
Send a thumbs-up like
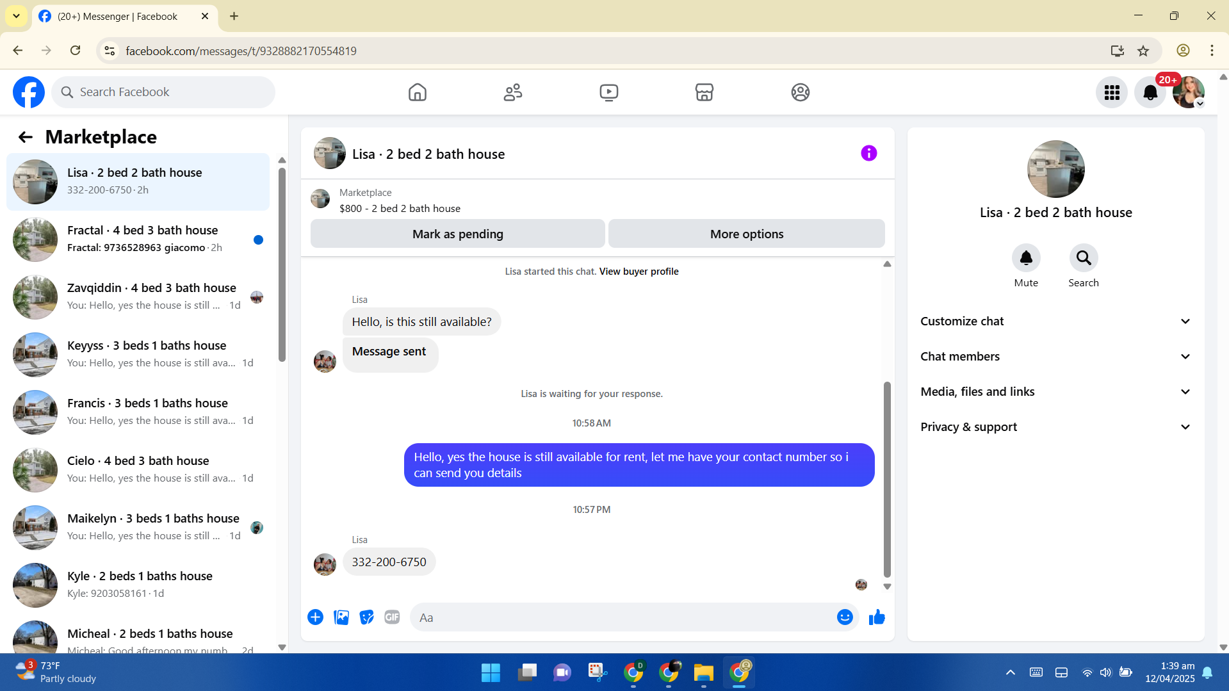point(877,617)
